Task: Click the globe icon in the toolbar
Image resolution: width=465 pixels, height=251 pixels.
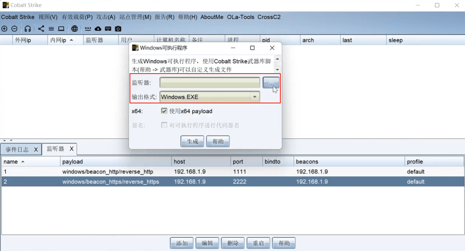Action: pos(74,29)
